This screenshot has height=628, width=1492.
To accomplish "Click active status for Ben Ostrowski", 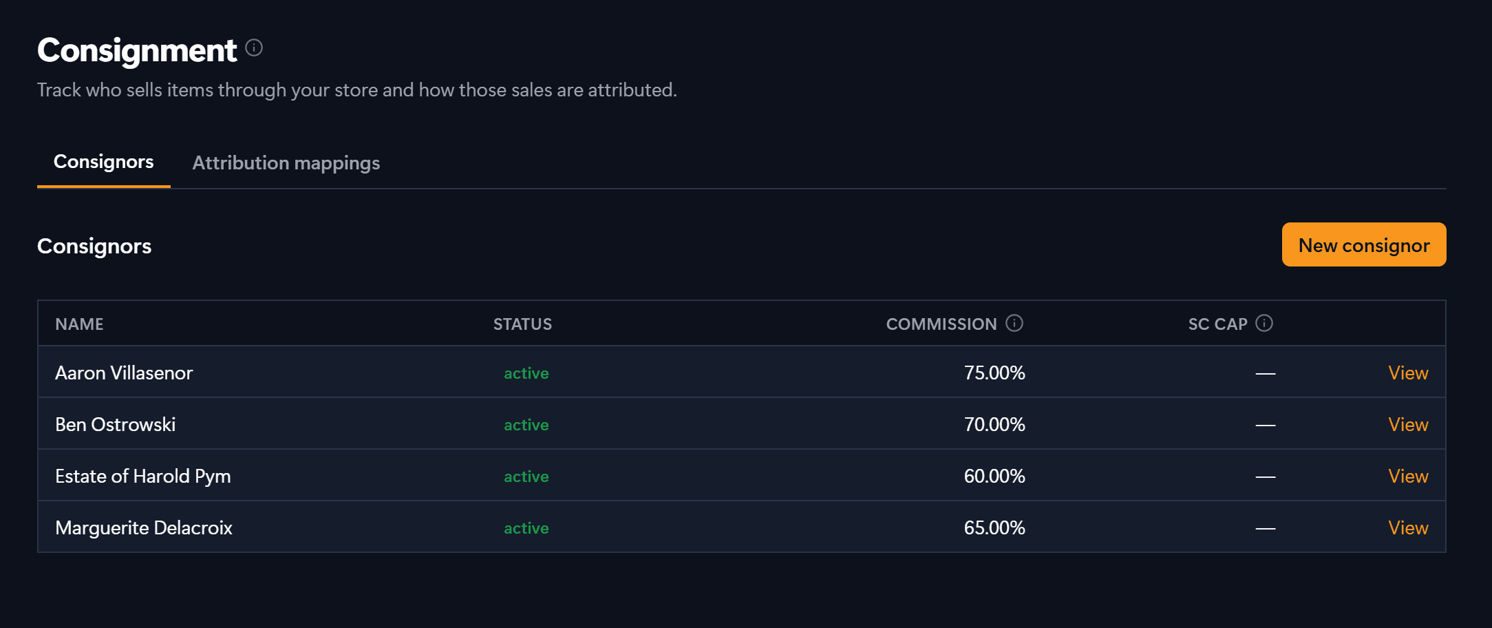I will tap(526, 425).
